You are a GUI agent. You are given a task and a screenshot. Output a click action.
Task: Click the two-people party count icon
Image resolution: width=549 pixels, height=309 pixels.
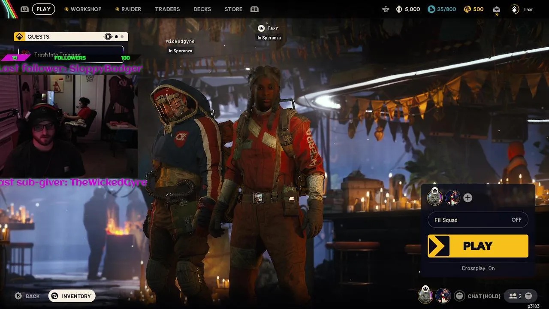click(x=513, y=296)
